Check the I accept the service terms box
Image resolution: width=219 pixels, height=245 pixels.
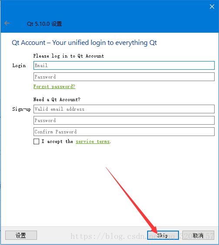37,142
